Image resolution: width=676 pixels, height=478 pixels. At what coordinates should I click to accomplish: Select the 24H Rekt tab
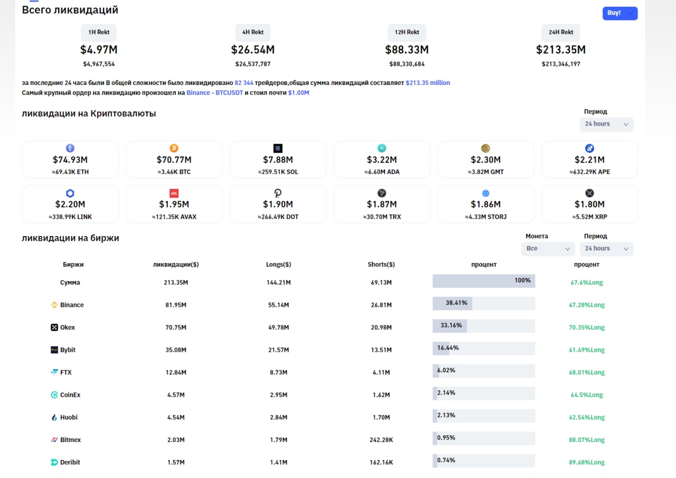coord(561,32)
